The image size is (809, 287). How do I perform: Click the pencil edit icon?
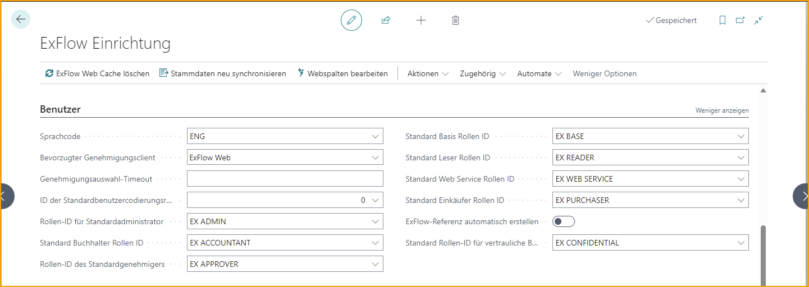pyautogui.click(x=351, y=20)
